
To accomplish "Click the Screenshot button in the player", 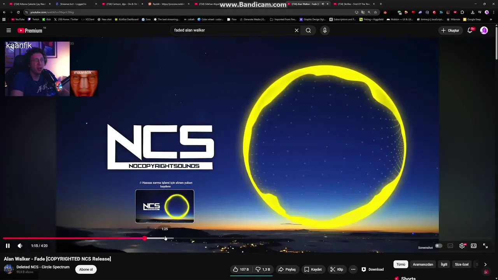I will 425,248.
